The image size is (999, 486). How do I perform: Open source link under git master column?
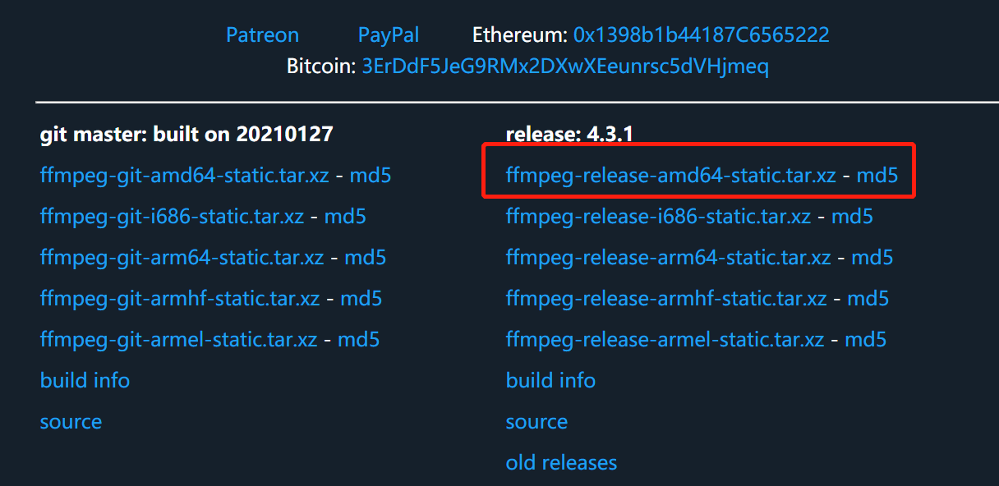(71, 421)
